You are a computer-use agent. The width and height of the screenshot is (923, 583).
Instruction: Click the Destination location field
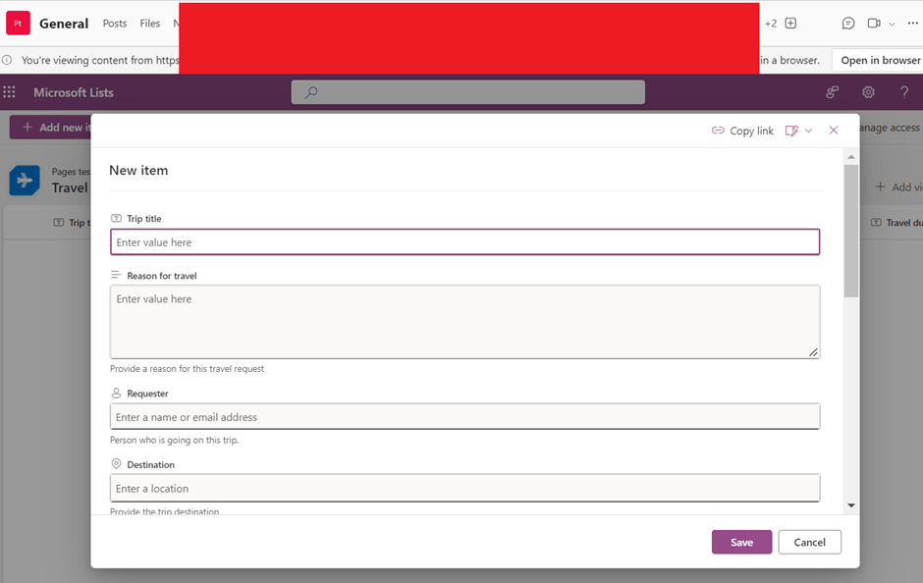465,488
